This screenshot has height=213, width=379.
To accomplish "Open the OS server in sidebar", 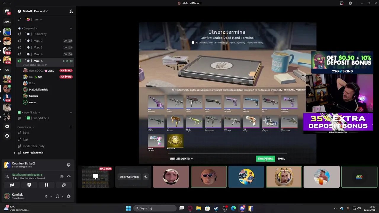I will click(7, 70).
